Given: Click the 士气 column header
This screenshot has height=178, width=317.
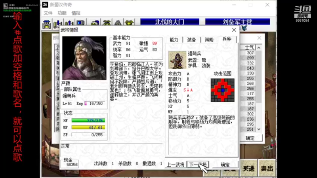Looking at the screenshot, I should tap(248, 47).
